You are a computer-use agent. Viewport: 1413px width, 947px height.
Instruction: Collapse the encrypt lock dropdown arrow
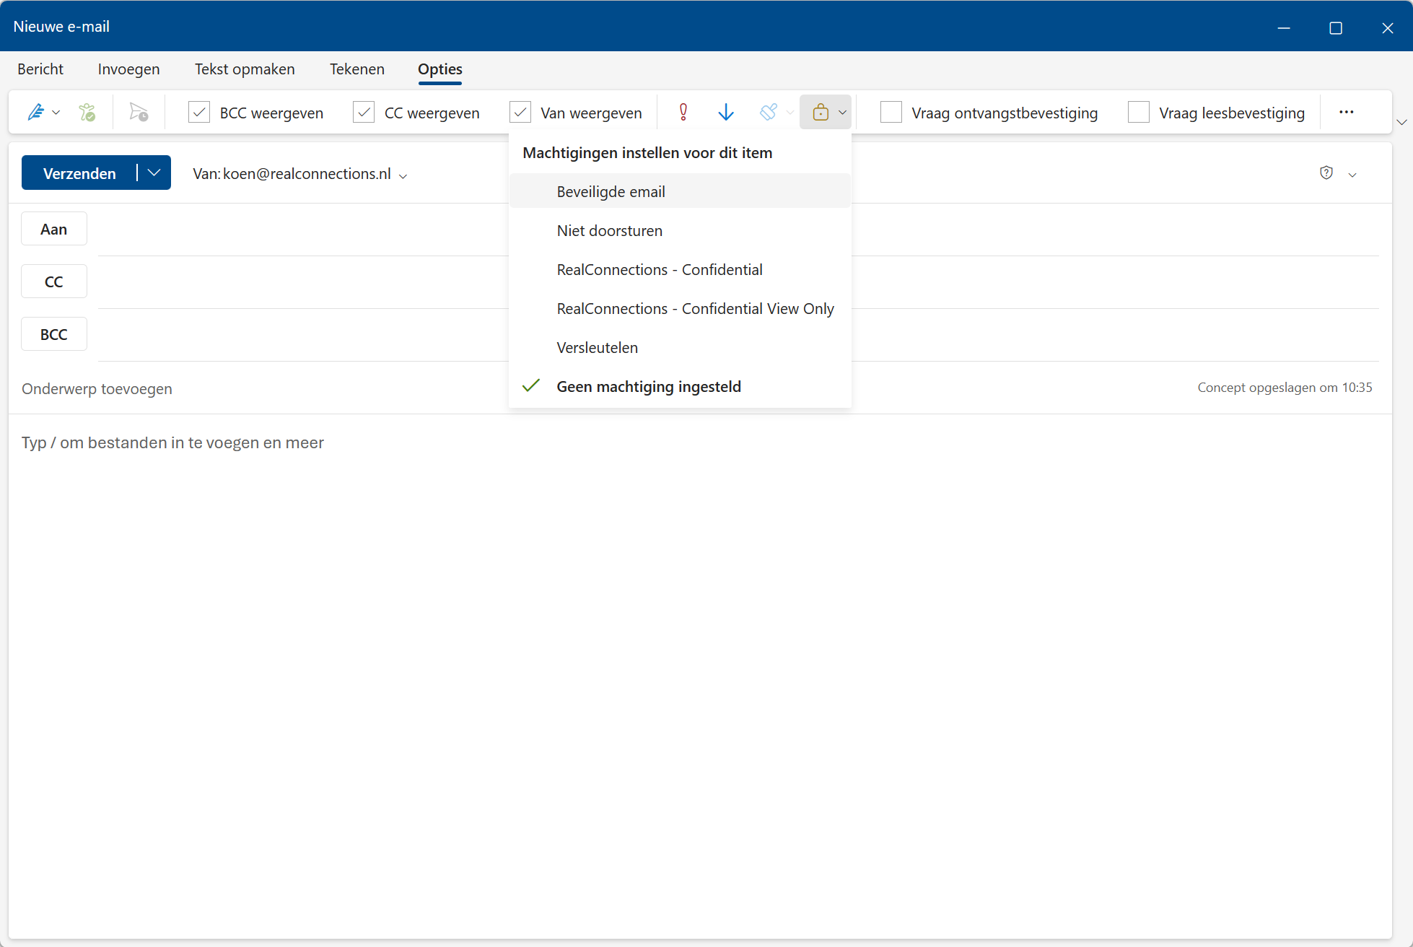pos(842,113)
